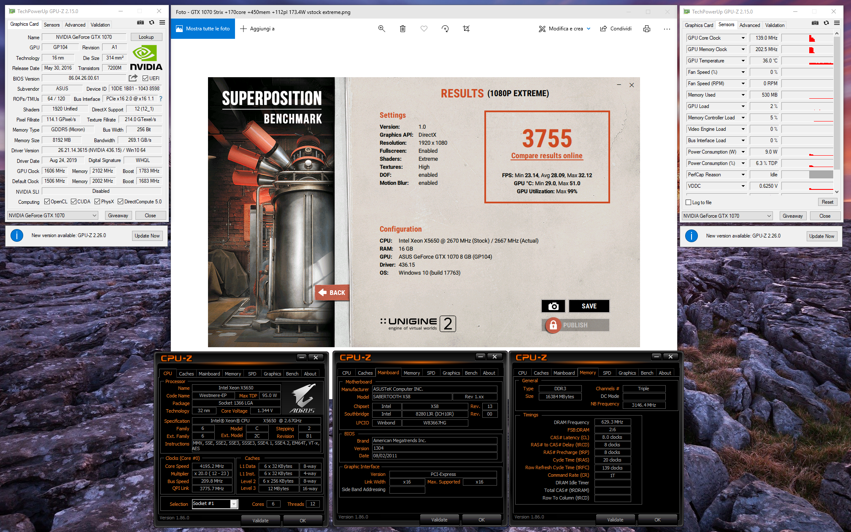Screen dimensions: 851x532
Task: Click the PerfCap Reason gray bar
Action: [821, 175]
